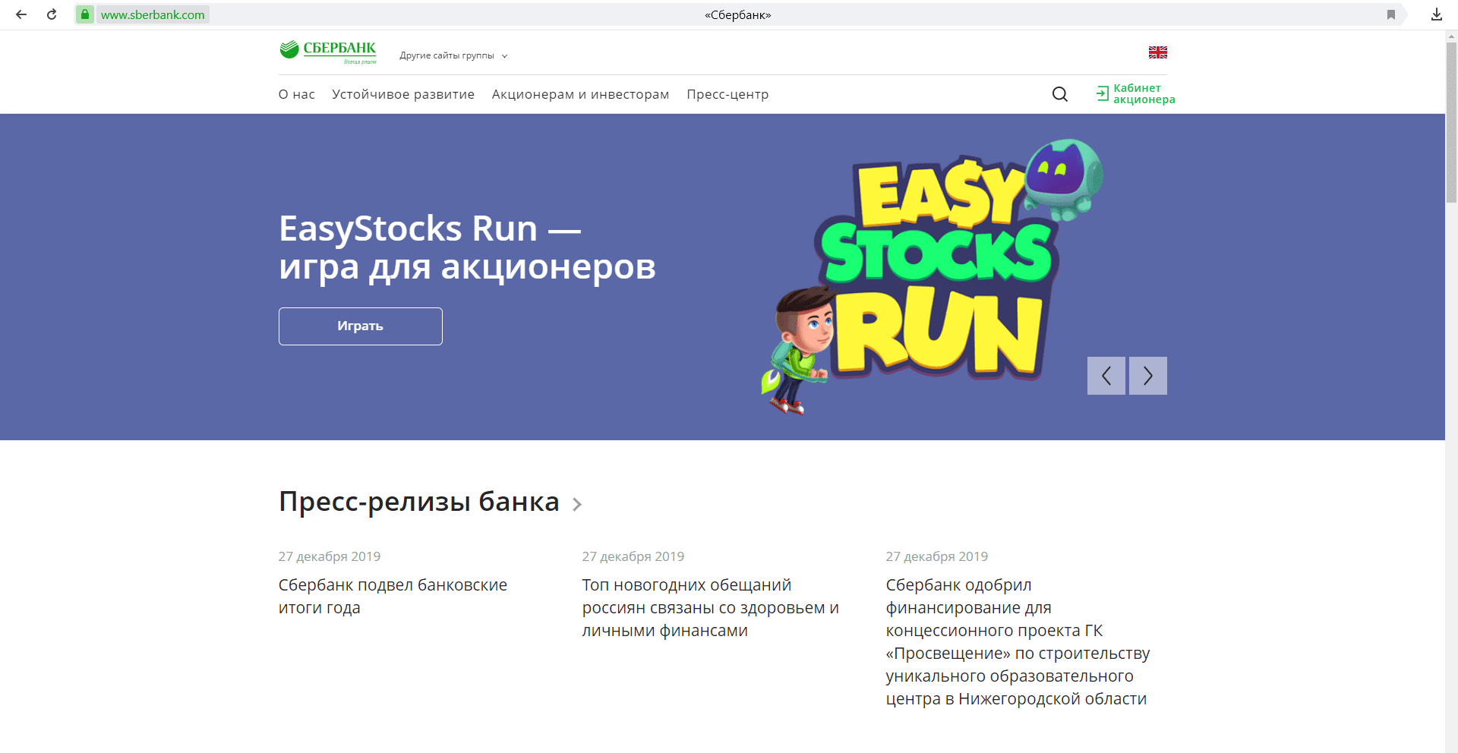Open news Сбербанк подвел банковские итоги года
Screen dimensions: 1458x753
[x=393, y=596]
